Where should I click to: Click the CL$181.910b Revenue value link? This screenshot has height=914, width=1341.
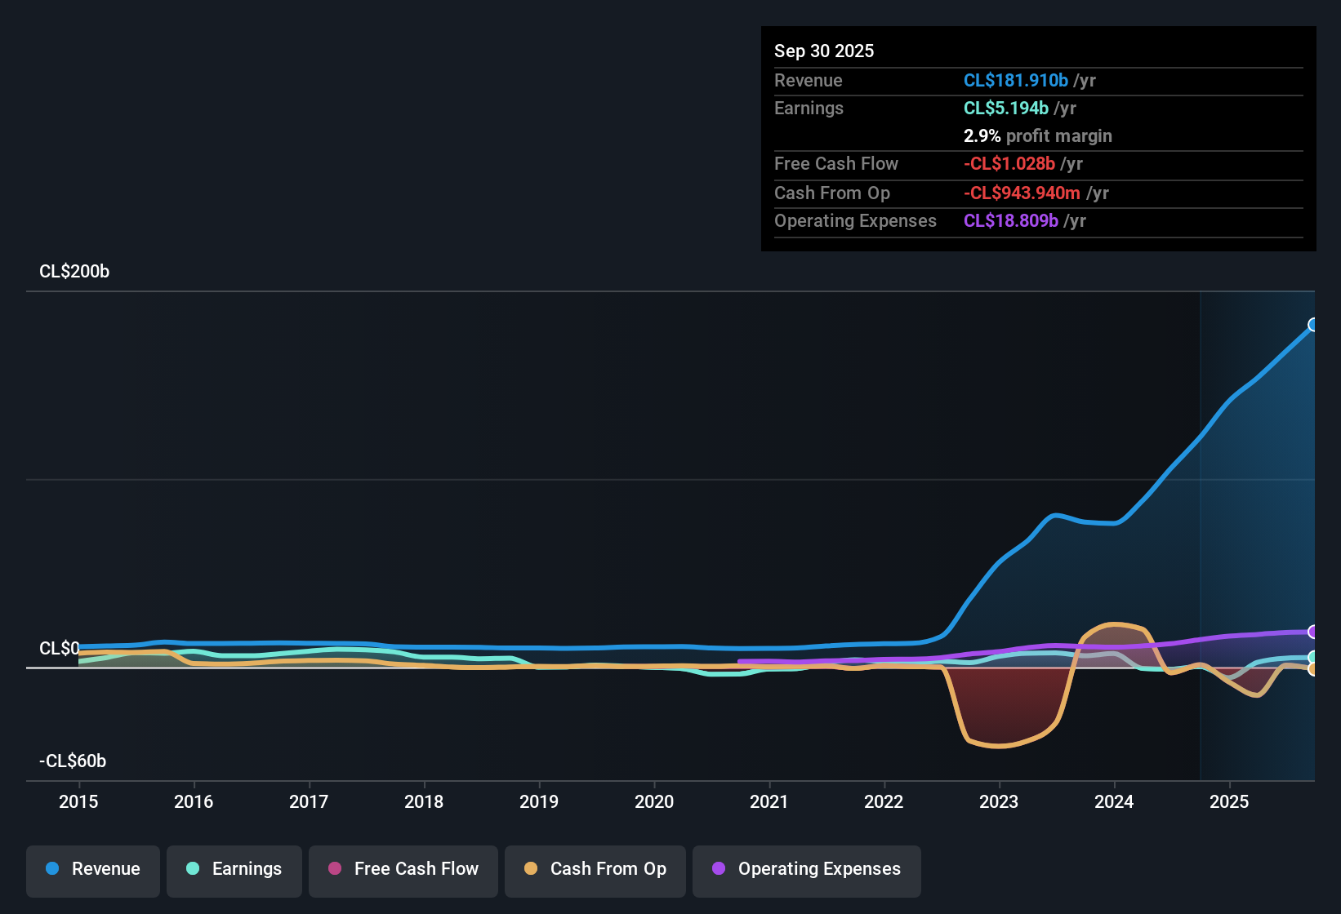(x=1015, y=80)
